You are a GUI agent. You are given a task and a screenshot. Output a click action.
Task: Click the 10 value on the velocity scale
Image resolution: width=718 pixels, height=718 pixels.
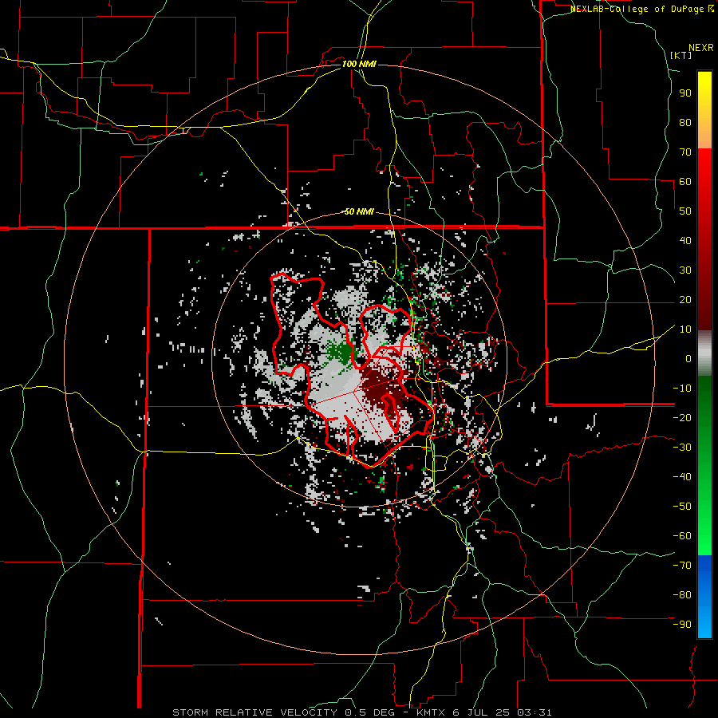click(685, 329)
